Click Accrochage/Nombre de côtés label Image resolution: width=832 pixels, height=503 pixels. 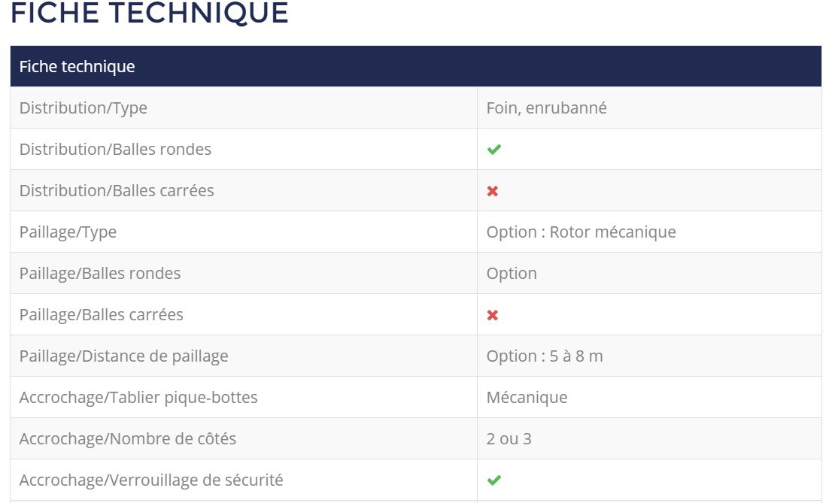(x=128, y=439)
